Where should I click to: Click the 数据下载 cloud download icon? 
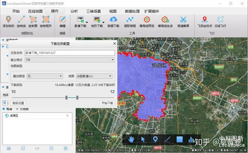coord(113,19)
